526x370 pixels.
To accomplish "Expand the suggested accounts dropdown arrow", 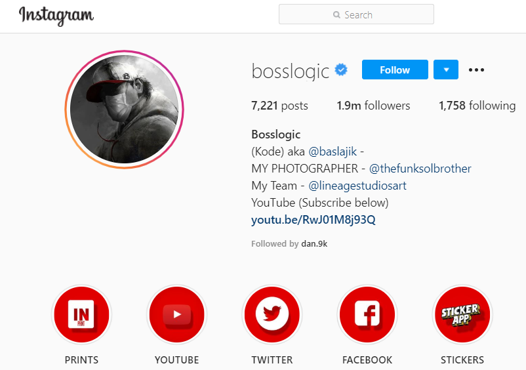I will tap(446, 70).
